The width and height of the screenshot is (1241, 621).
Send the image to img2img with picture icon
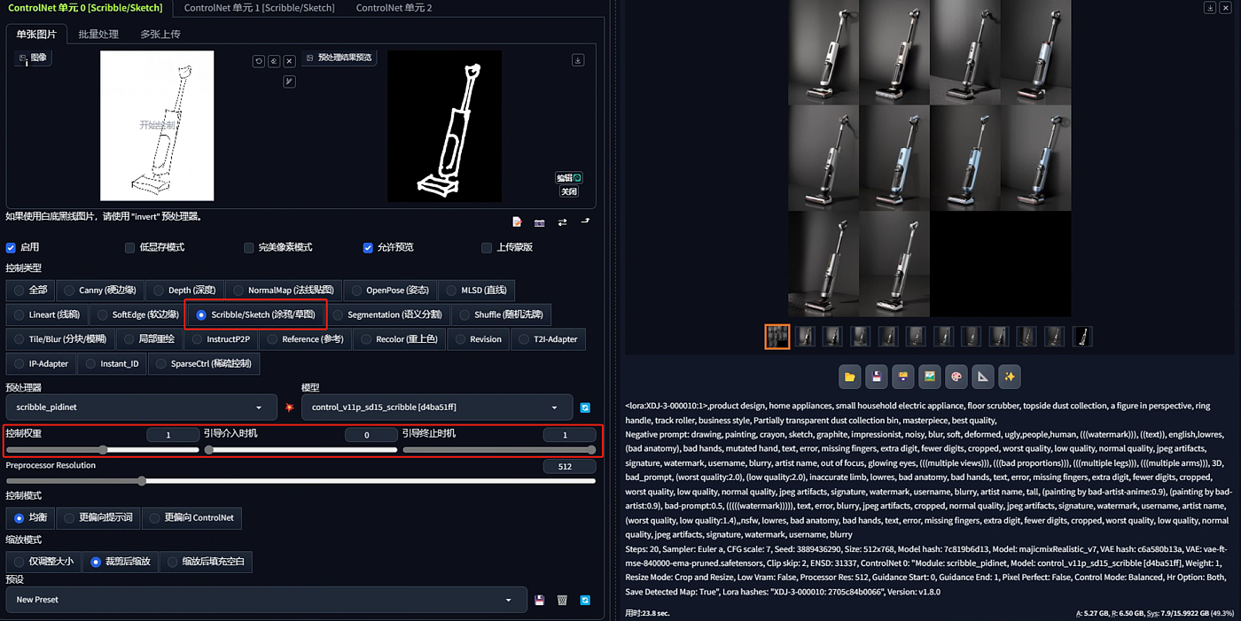(930, 376)
